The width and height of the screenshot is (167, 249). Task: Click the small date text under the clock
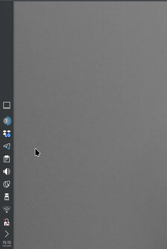coord(7,246)
